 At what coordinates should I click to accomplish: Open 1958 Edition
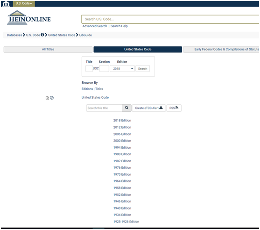coord(122,188)
